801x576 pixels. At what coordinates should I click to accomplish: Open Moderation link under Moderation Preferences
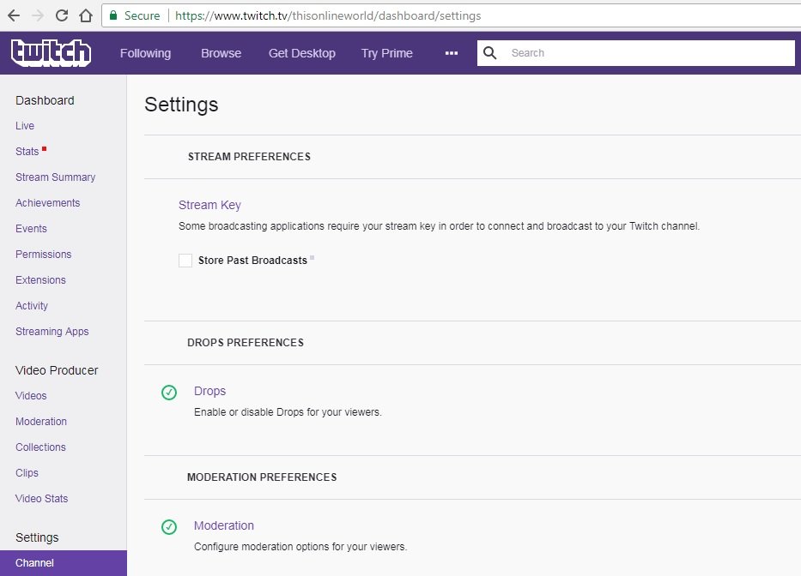click(x=224, y=525)
